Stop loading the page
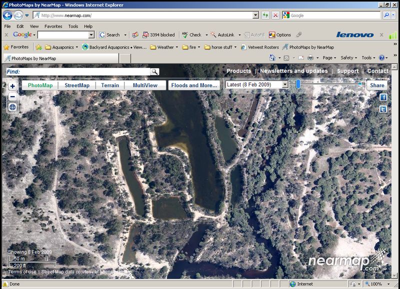Viewport: 400px width, 289px height. click(275, 15)
